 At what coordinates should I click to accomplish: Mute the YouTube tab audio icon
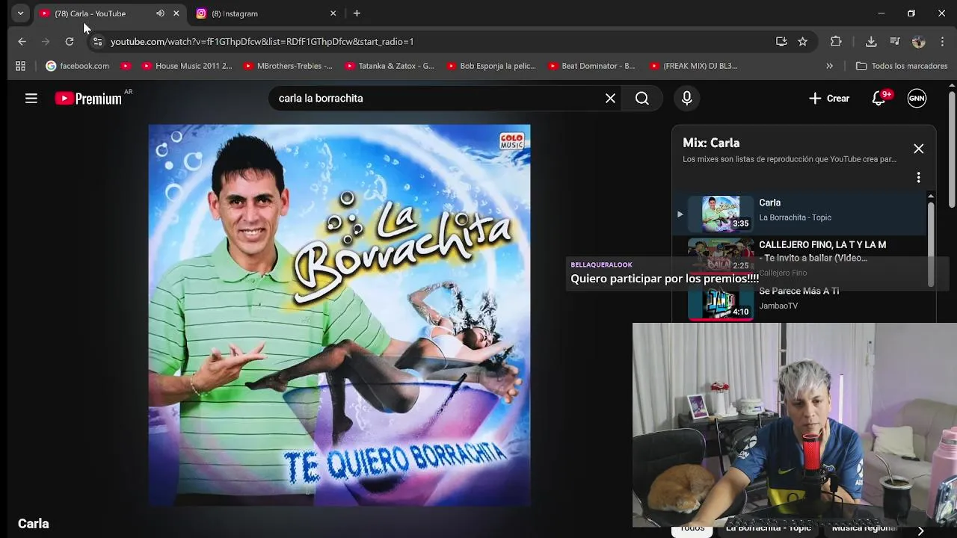(160, 13)
